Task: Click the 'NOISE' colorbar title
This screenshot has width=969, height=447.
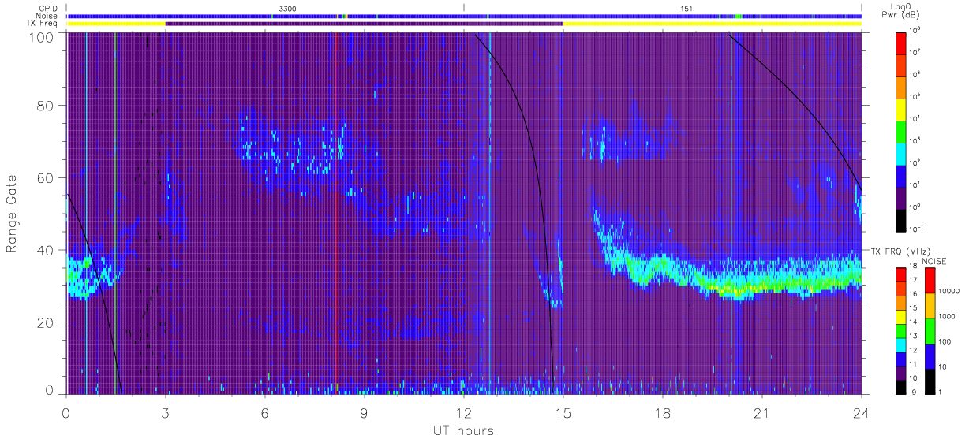Action: (x=933, y=261)
